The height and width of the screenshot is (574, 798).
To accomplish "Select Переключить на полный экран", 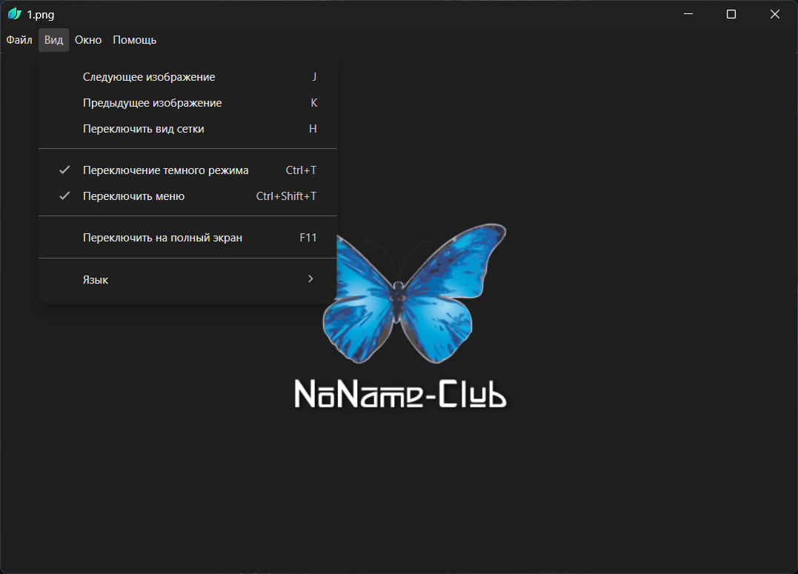I will pyautogui.click(x=187, y=238).
